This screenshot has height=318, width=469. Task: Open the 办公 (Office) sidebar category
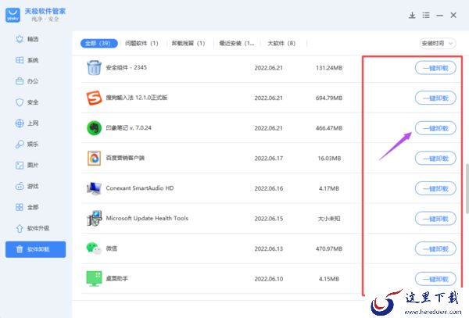pos(27,81)
